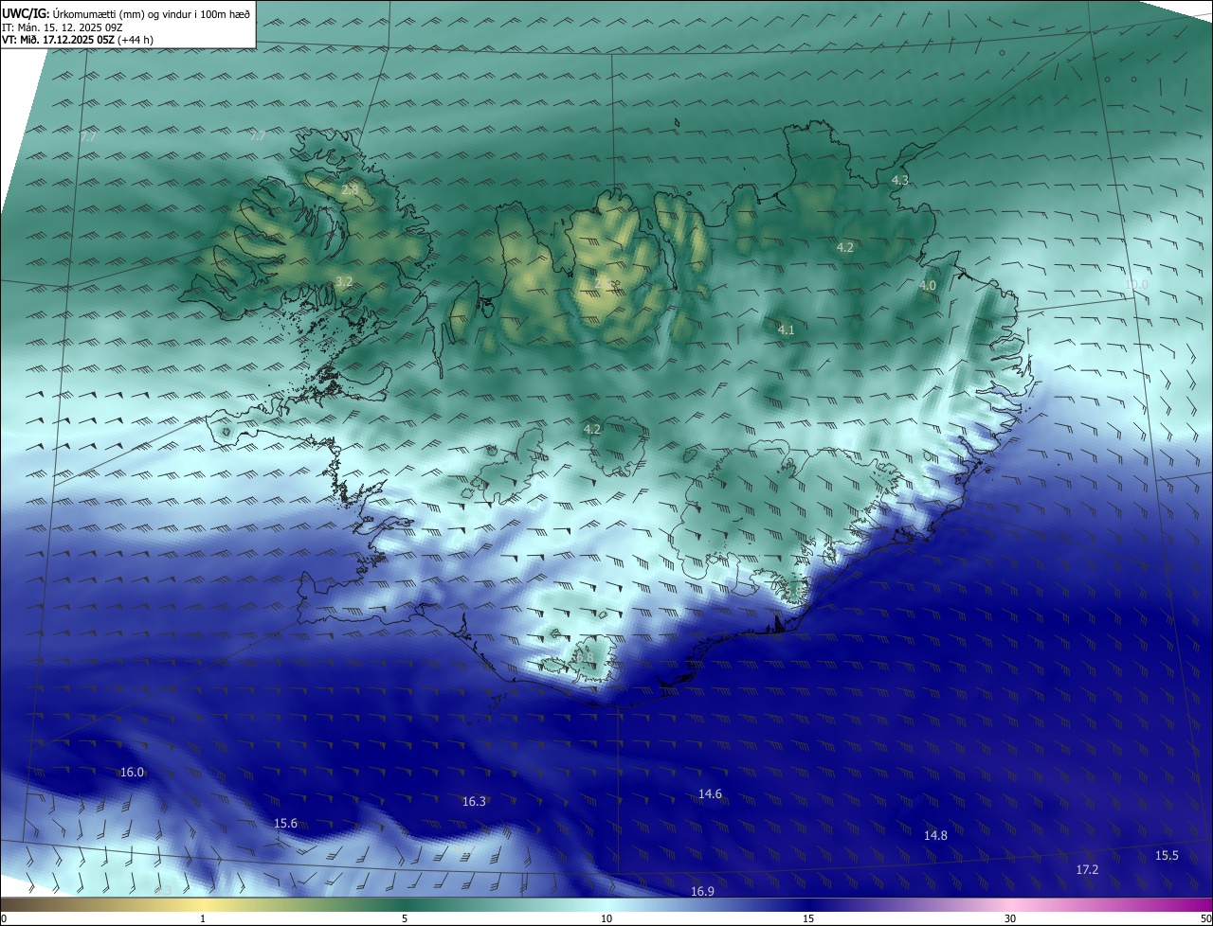Click the 17.2 value on the map
Viewport: 1213px width, 926px height.
1087,869
